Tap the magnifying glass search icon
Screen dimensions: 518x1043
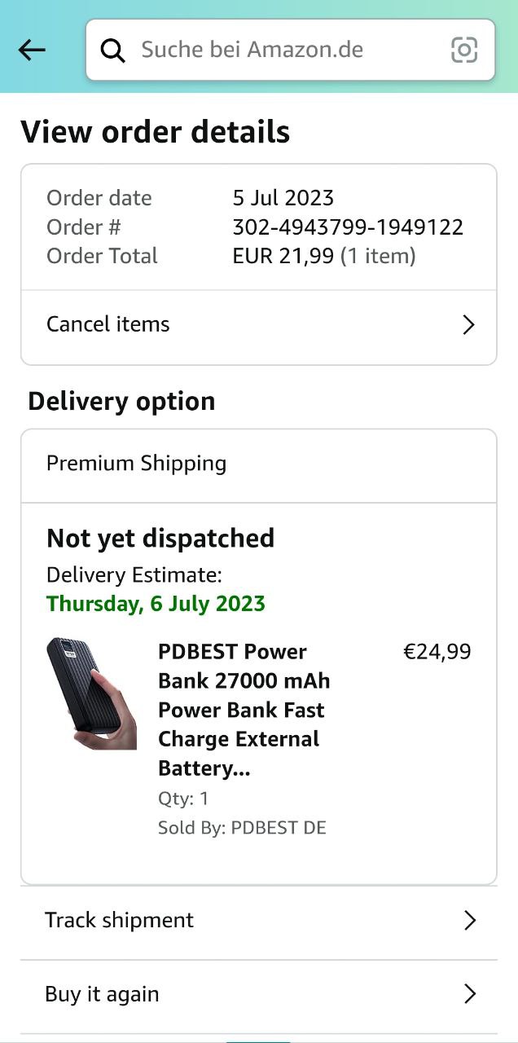(x=112, y=51)
